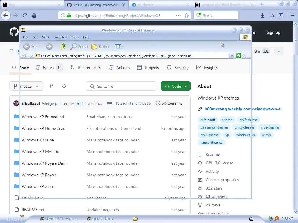Click Explorer Back button
298x223 pixels.
click(30, 46)
